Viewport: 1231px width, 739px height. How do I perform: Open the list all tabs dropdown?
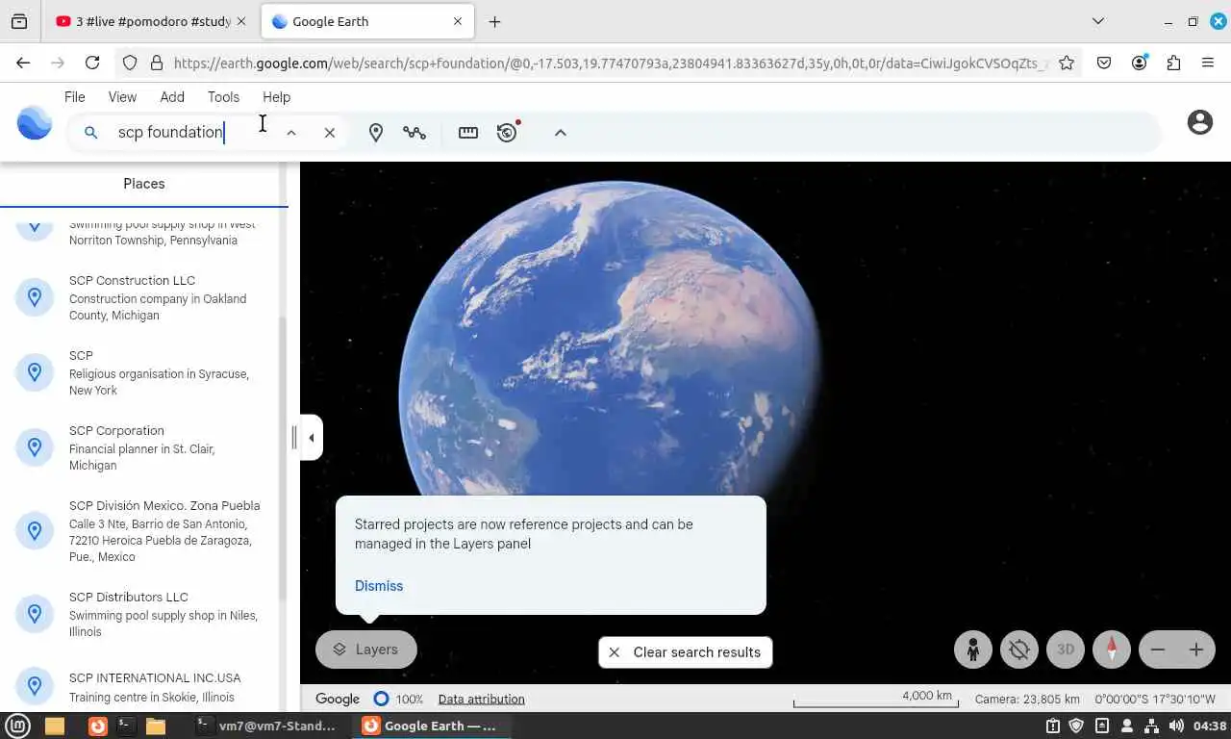tap(1097, 21)
